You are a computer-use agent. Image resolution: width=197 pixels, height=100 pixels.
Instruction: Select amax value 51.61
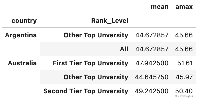185,63
